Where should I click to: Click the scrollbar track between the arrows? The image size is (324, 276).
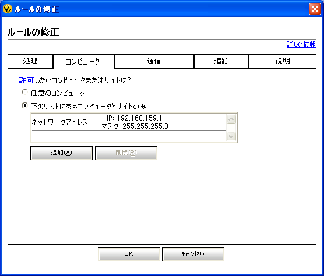click(x=231, y=128)
